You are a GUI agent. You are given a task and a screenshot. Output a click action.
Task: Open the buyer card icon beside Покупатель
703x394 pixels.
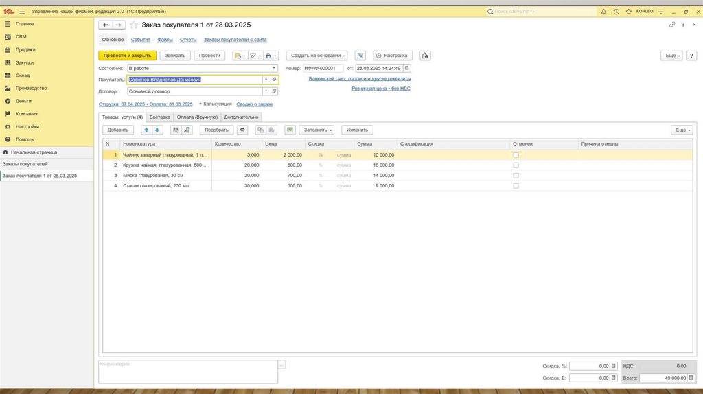click(x=274, y=80)
